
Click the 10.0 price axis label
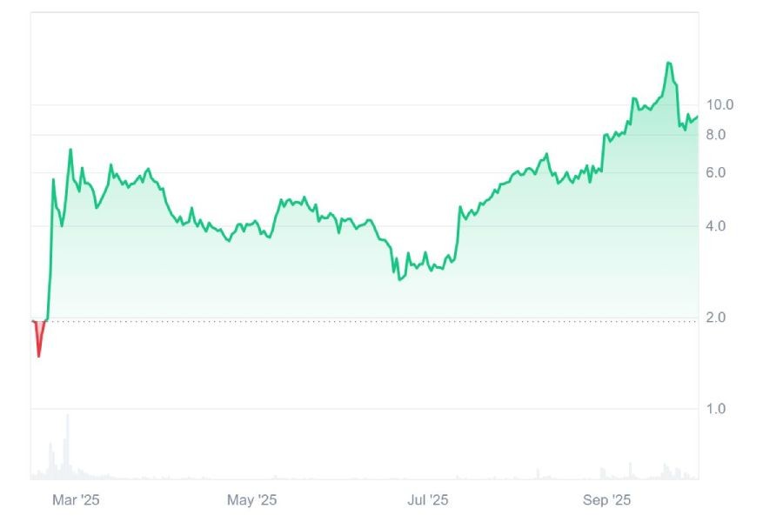pyautogui.click(x=719, y=105)
